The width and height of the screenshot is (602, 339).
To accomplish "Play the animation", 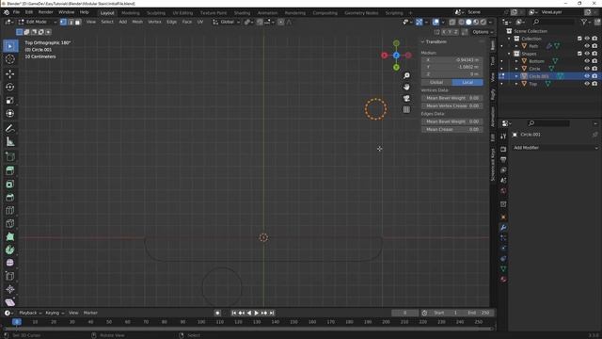I will pos(257,313).
